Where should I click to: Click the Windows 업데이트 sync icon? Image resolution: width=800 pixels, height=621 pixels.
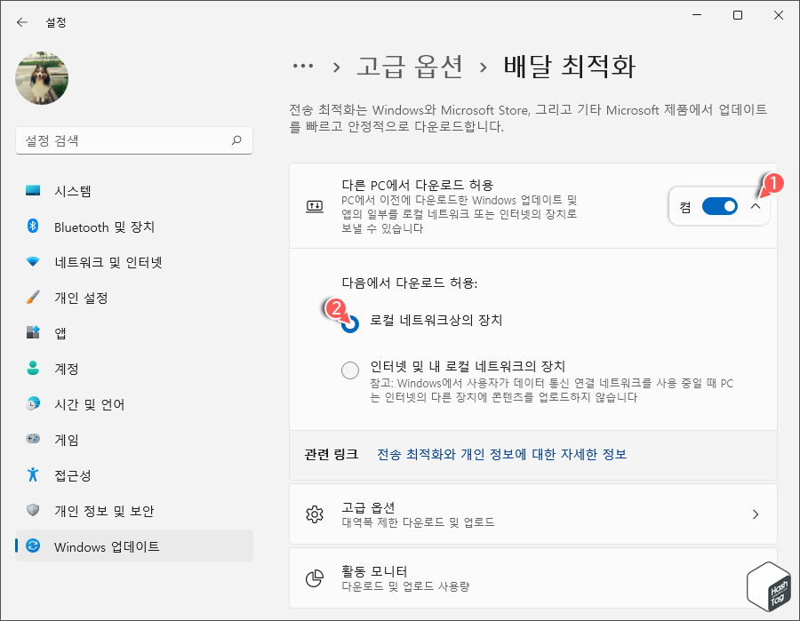pyautogui.click(x=33, y=545)
